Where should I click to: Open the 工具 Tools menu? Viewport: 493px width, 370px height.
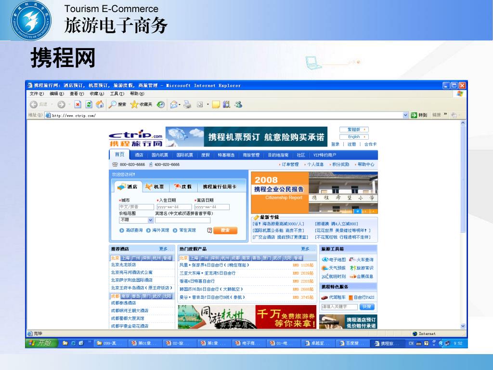click(x=117, y=94)
